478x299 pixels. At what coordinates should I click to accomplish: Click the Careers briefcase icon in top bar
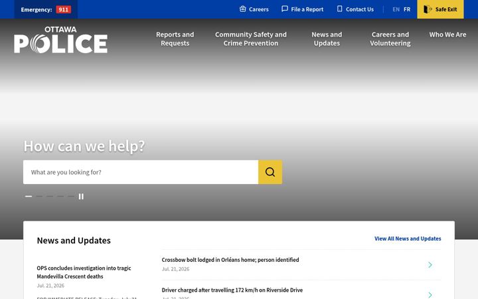point(243,9)
